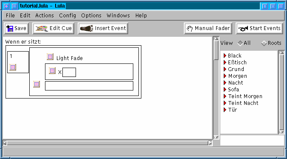Click the Save button label
287x159 pixels.
tap(20, 28)
